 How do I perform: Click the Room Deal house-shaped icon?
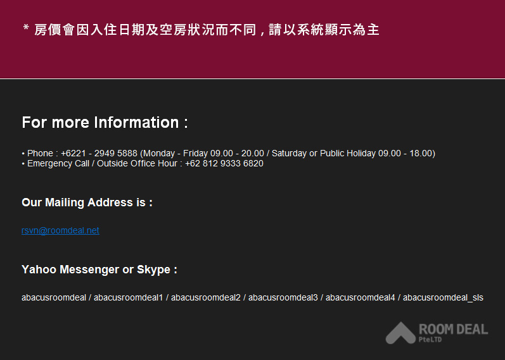(400, 333)
